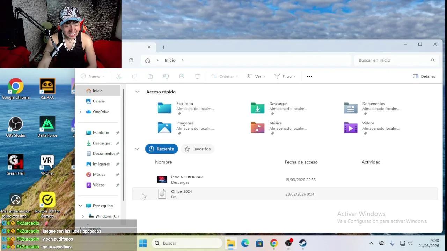
Task: Click the search magnifier in Buscar en Inicio
Action: [x=433, y=60]
